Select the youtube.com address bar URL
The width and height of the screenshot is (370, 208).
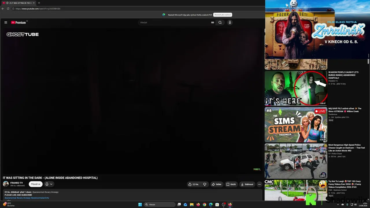[x=38, y=9]
